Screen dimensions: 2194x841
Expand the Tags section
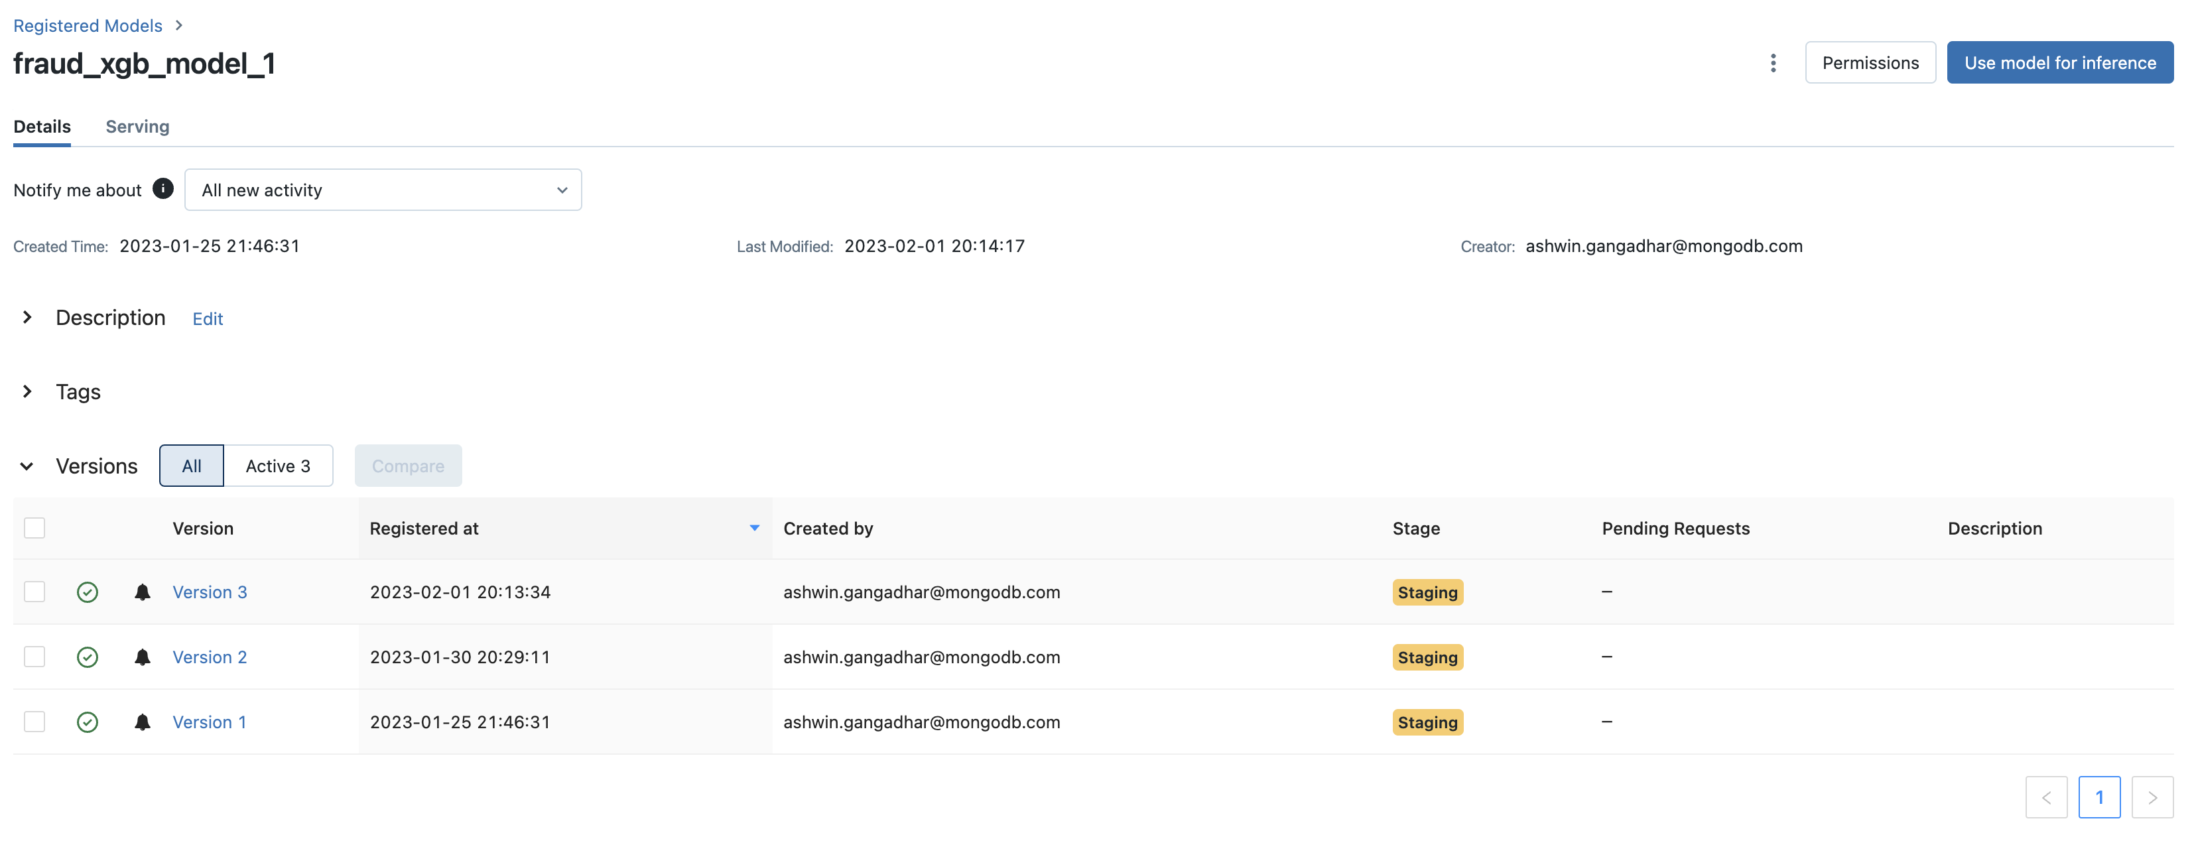click(x=27, y=392)
